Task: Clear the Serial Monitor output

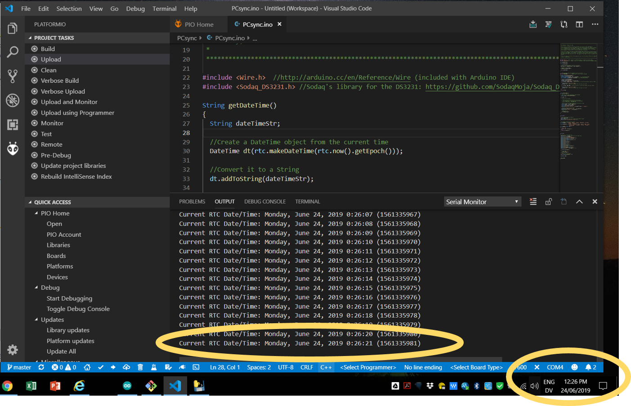Action: click(533, 201)
